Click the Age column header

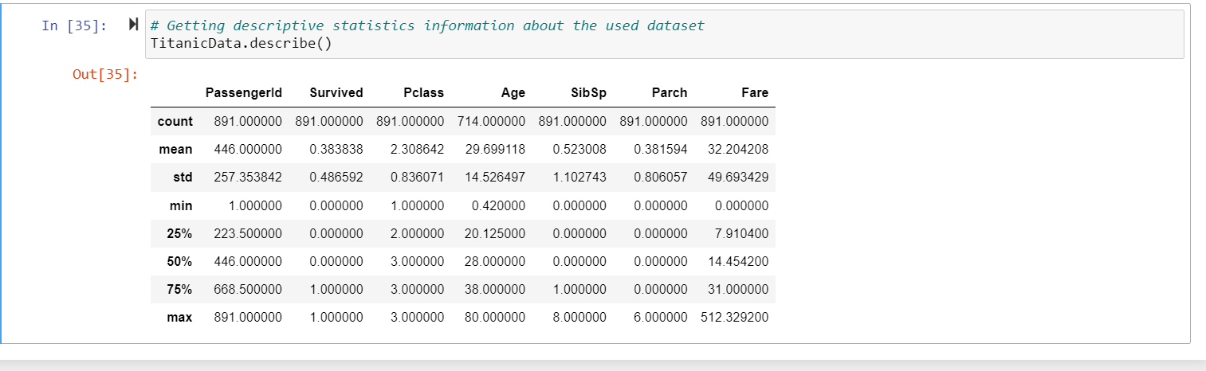click(x=513, y=92)
